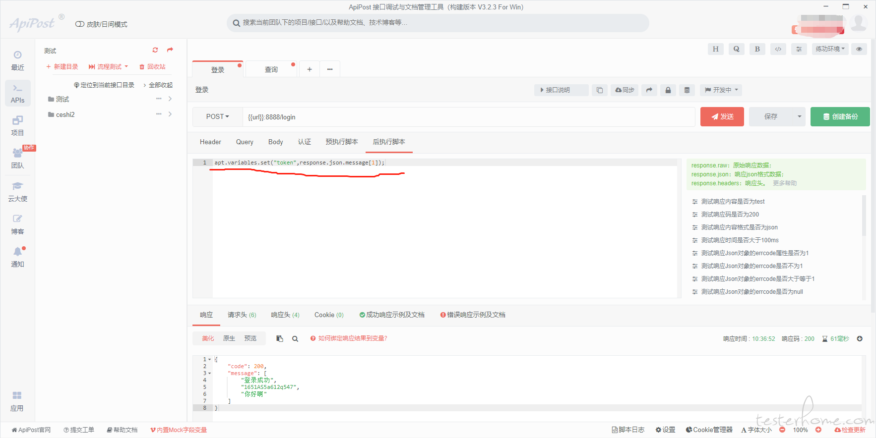
Task: Expand the 测试 folder chevron
Action: pyautogui.click(x=170, y=99)
